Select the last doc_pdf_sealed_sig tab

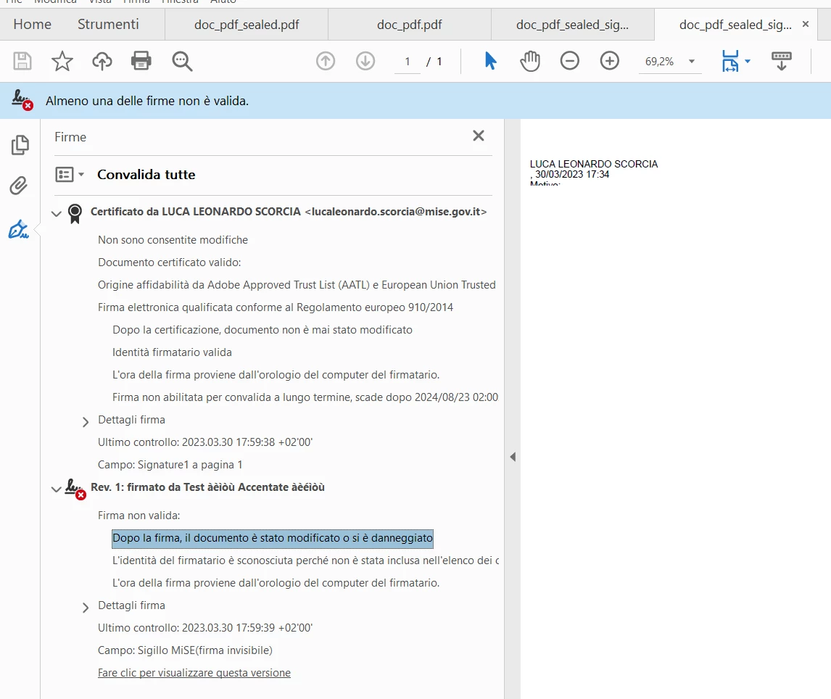(x=735, y=25)
